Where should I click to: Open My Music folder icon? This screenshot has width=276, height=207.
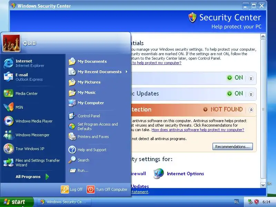pyautogui.click(x=72, y=92)
